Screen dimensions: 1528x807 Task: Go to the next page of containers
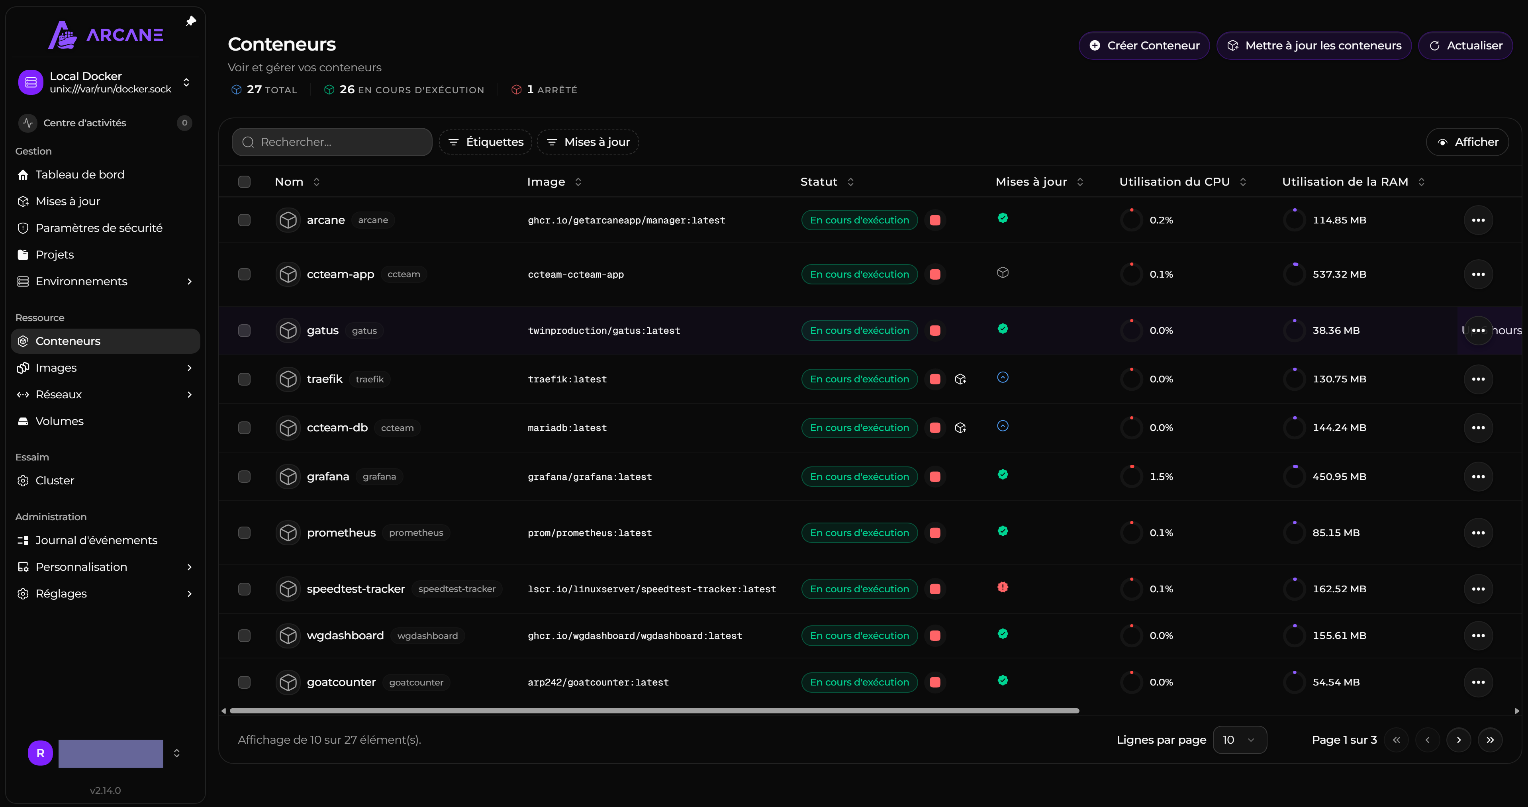[1459, 740]
